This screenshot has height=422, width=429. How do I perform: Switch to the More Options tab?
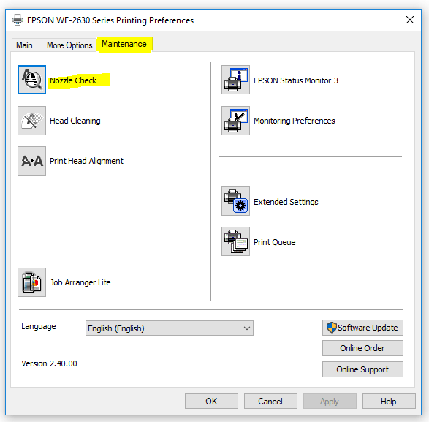[x=69, y=45]
